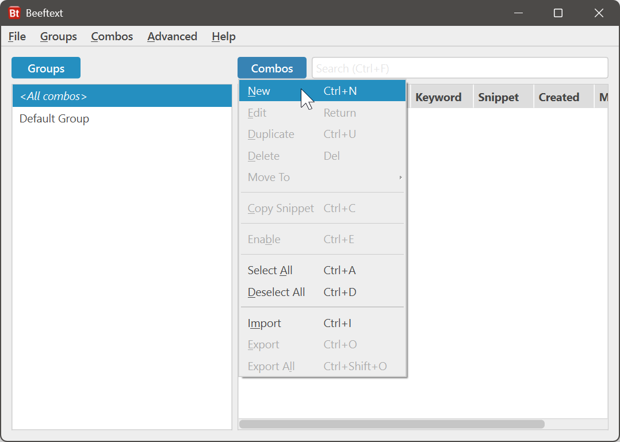Click the horizontal scrollbar of combo table
The height and width of the screenshot is (442, 620).
point(392,424)
